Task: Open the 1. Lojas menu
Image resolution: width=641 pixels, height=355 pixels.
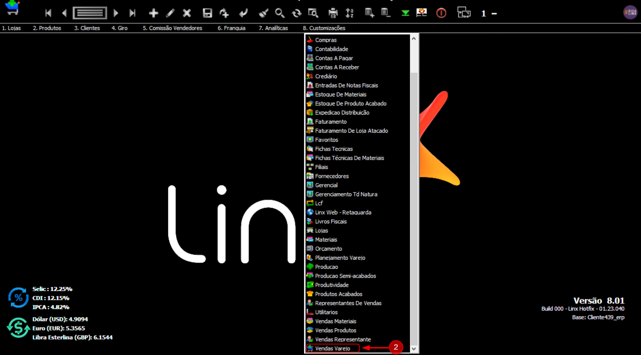Action: (x=11, y=28)
